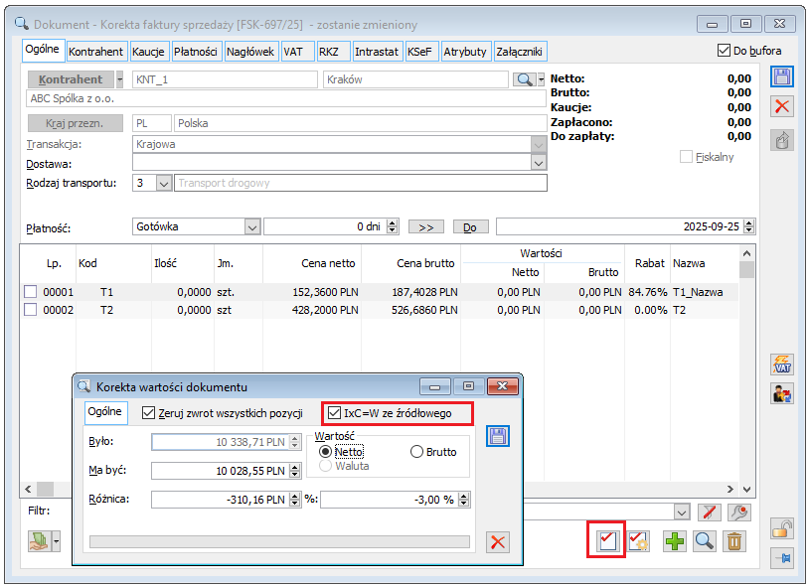The height and width of the screenshot is (587, 810).
Task: Click the magnifying glass preview icon
Action: pos(704,541)
